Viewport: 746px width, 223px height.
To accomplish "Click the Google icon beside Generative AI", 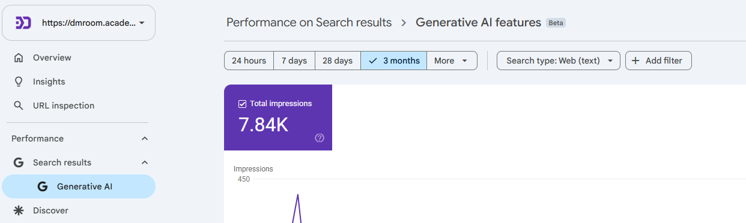I will pyautogui.click(x=42, y=186).
